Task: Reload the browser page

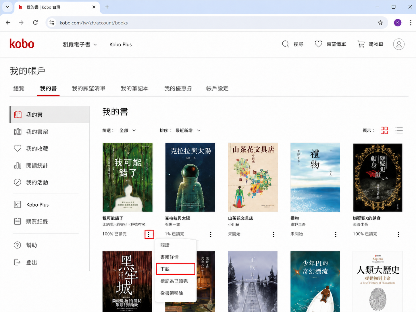Action: (x=35, y=22)
